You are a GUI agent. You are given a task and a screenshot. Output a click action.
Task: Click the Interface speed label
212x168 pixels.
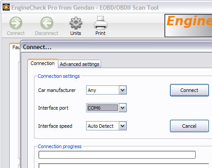pyautogui.click(x=55, y=126)
